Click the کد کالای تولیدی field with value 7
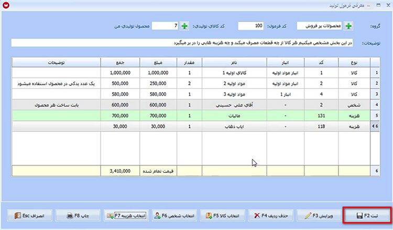Screen dimensions: 393x230 pos(165,26)
